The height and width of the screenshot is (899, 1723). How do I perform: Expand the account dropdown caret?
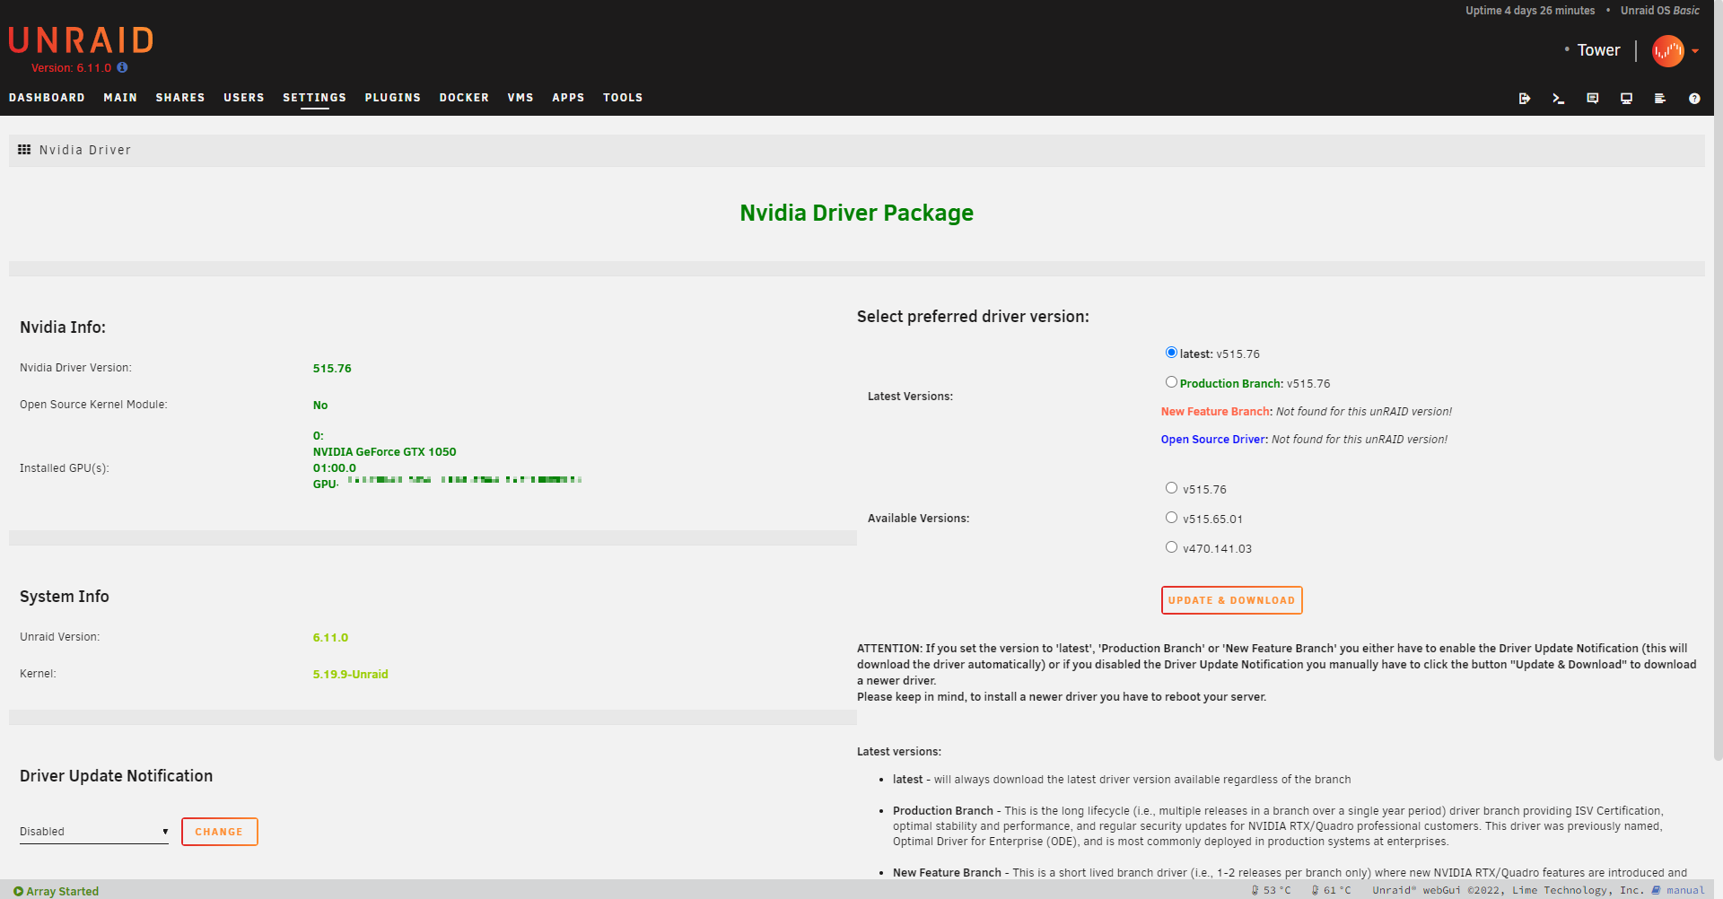(1695, 51)
